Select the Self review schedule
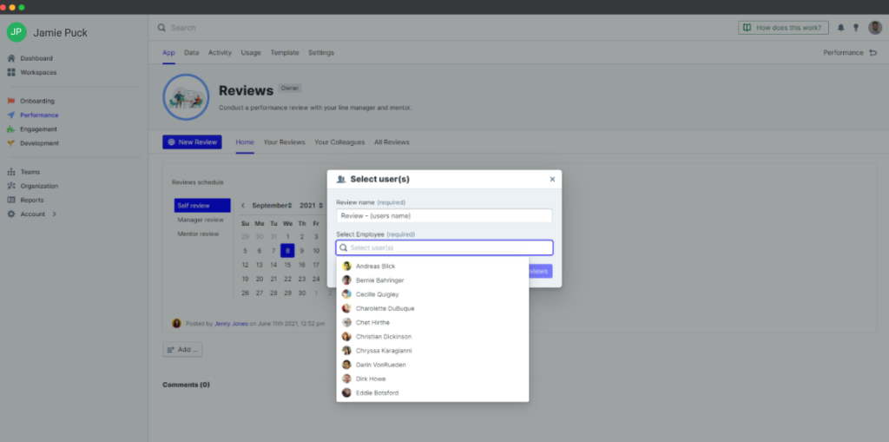889x442 pixels. click(x=202, y=206)
